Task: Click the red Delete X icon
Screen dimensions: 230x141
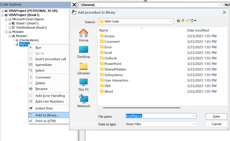Action: (31, 83)
